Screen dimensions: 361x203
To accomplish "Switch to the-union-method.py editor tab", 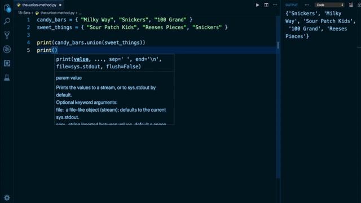I will click(x=39, y=5).
